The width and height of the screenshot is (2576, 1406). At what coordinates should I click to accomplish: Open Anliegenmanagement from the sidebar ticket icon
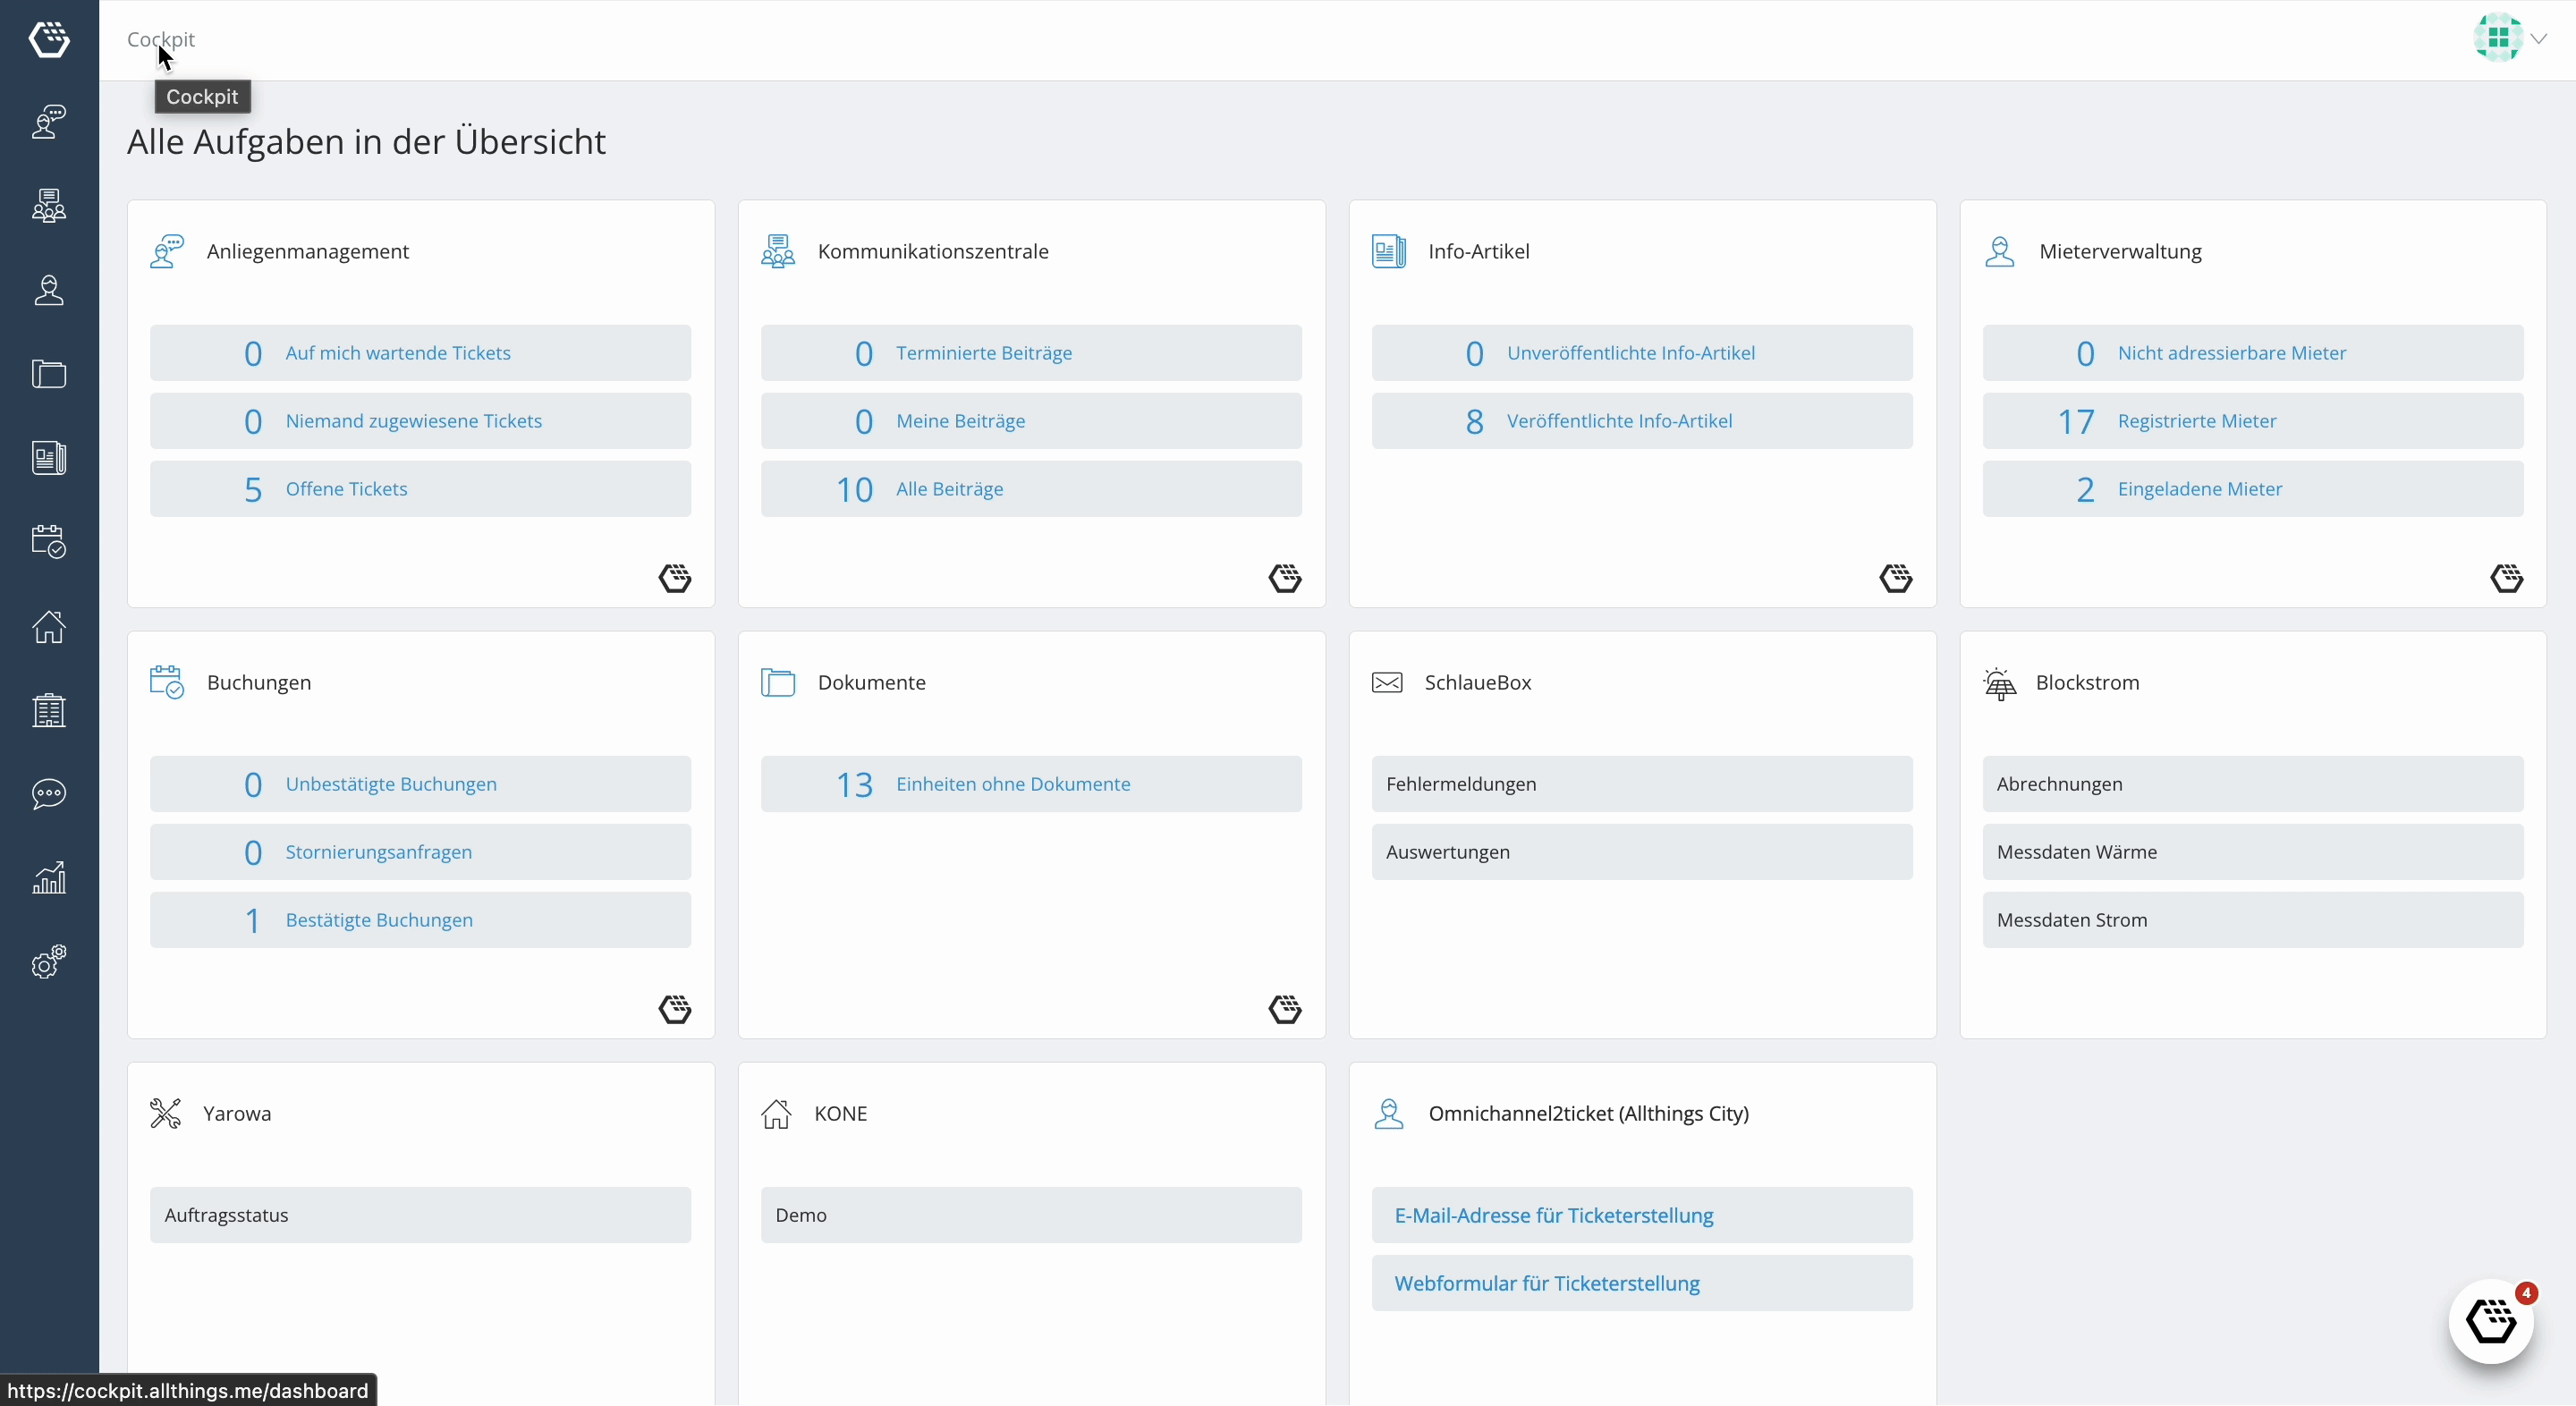[49, 122]
